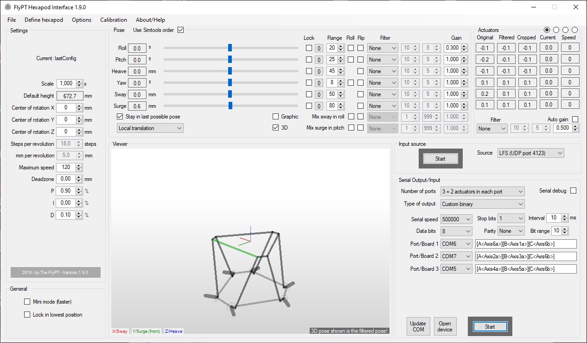
Task: Click the Port/Board 1 output string field
Action: point(526,244)
